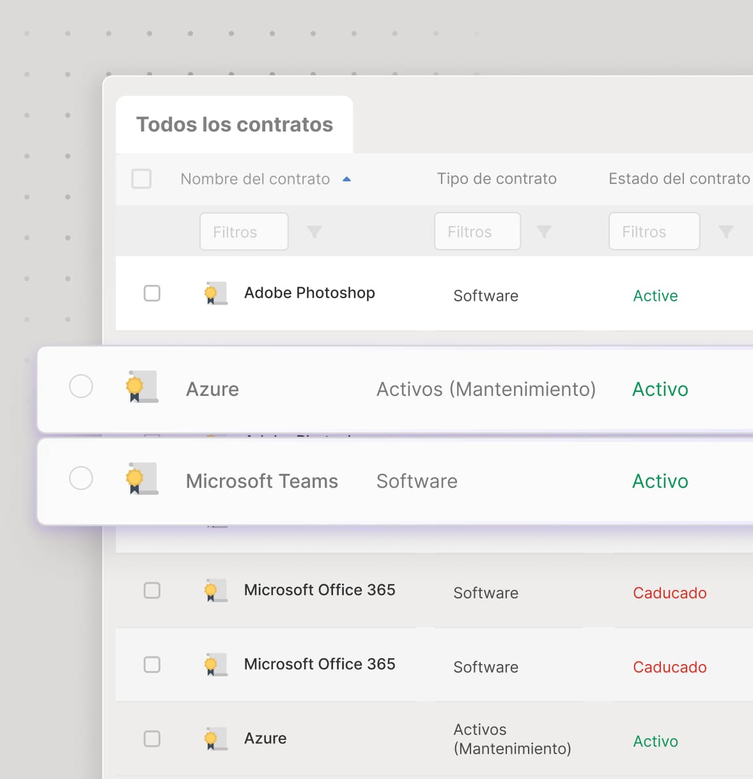Click Caducado in the second Microsoft Office 365 row
This screenshot has height=779, width=753.
670,667
